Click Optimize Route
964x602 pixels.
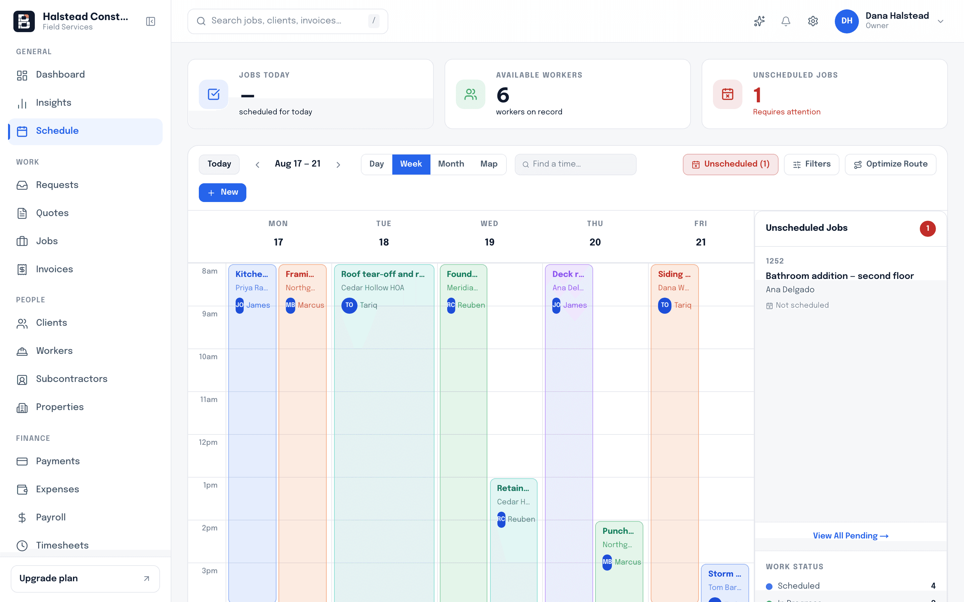890,165
